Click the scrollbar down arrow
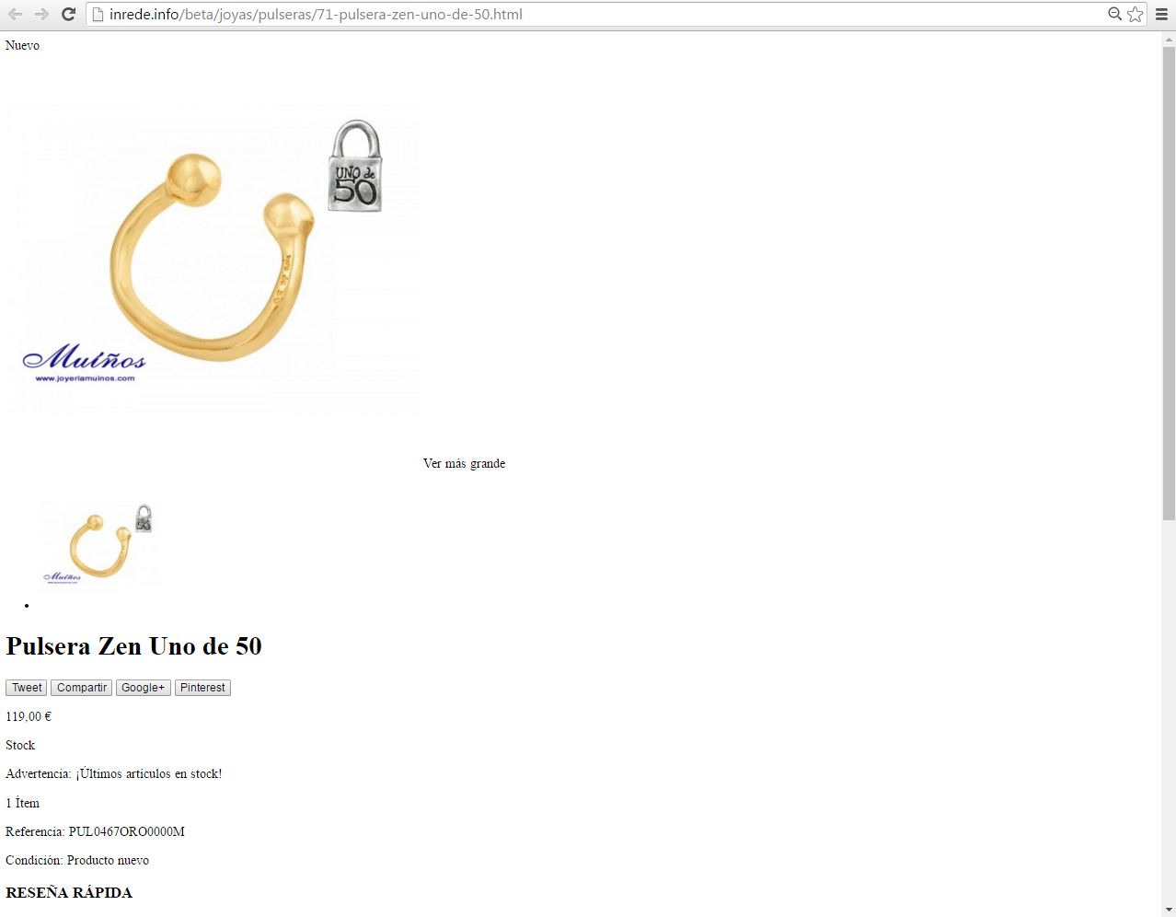This screenshot has width=1176, height=917. (1169, 909)
